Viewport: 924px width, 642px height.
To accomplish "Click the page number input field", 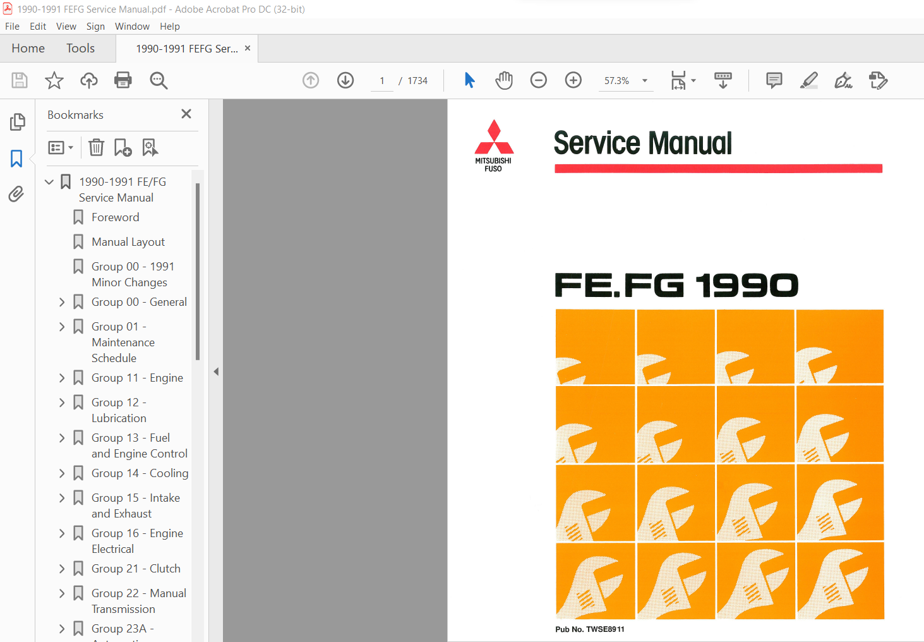I will click(x=381, y=81).
